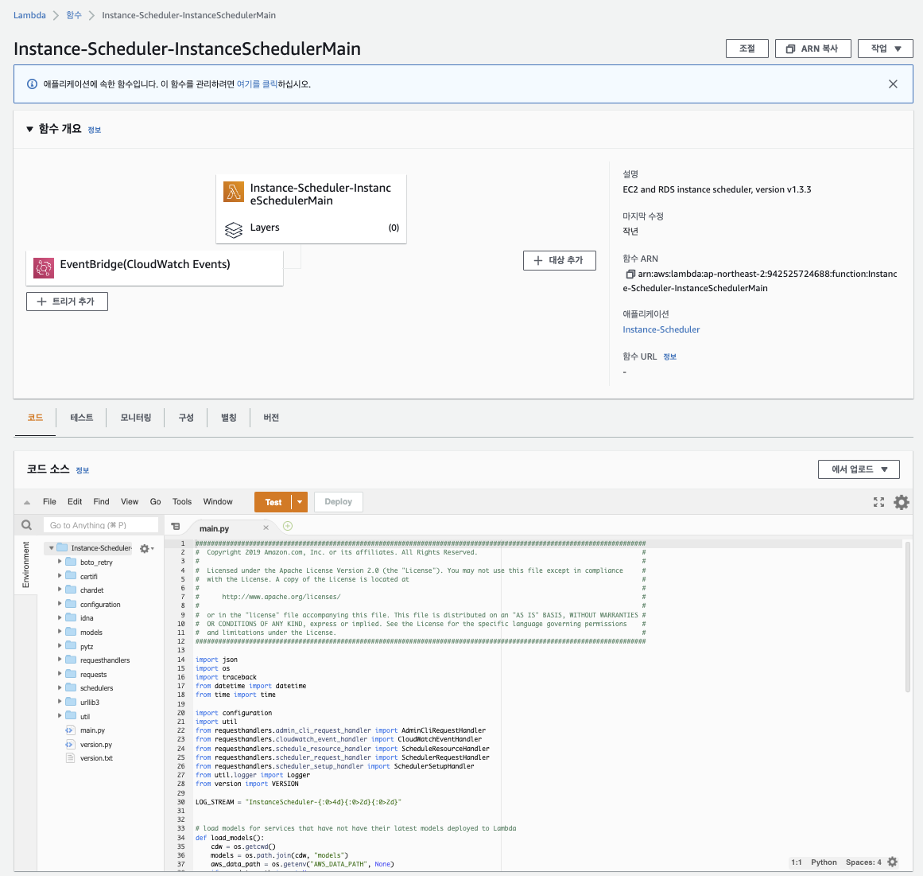The width and height of the screenshot is (923, 876).
Task: Switch to the 구성 tab
Action: pyautogui.click(x=186, y=418)
